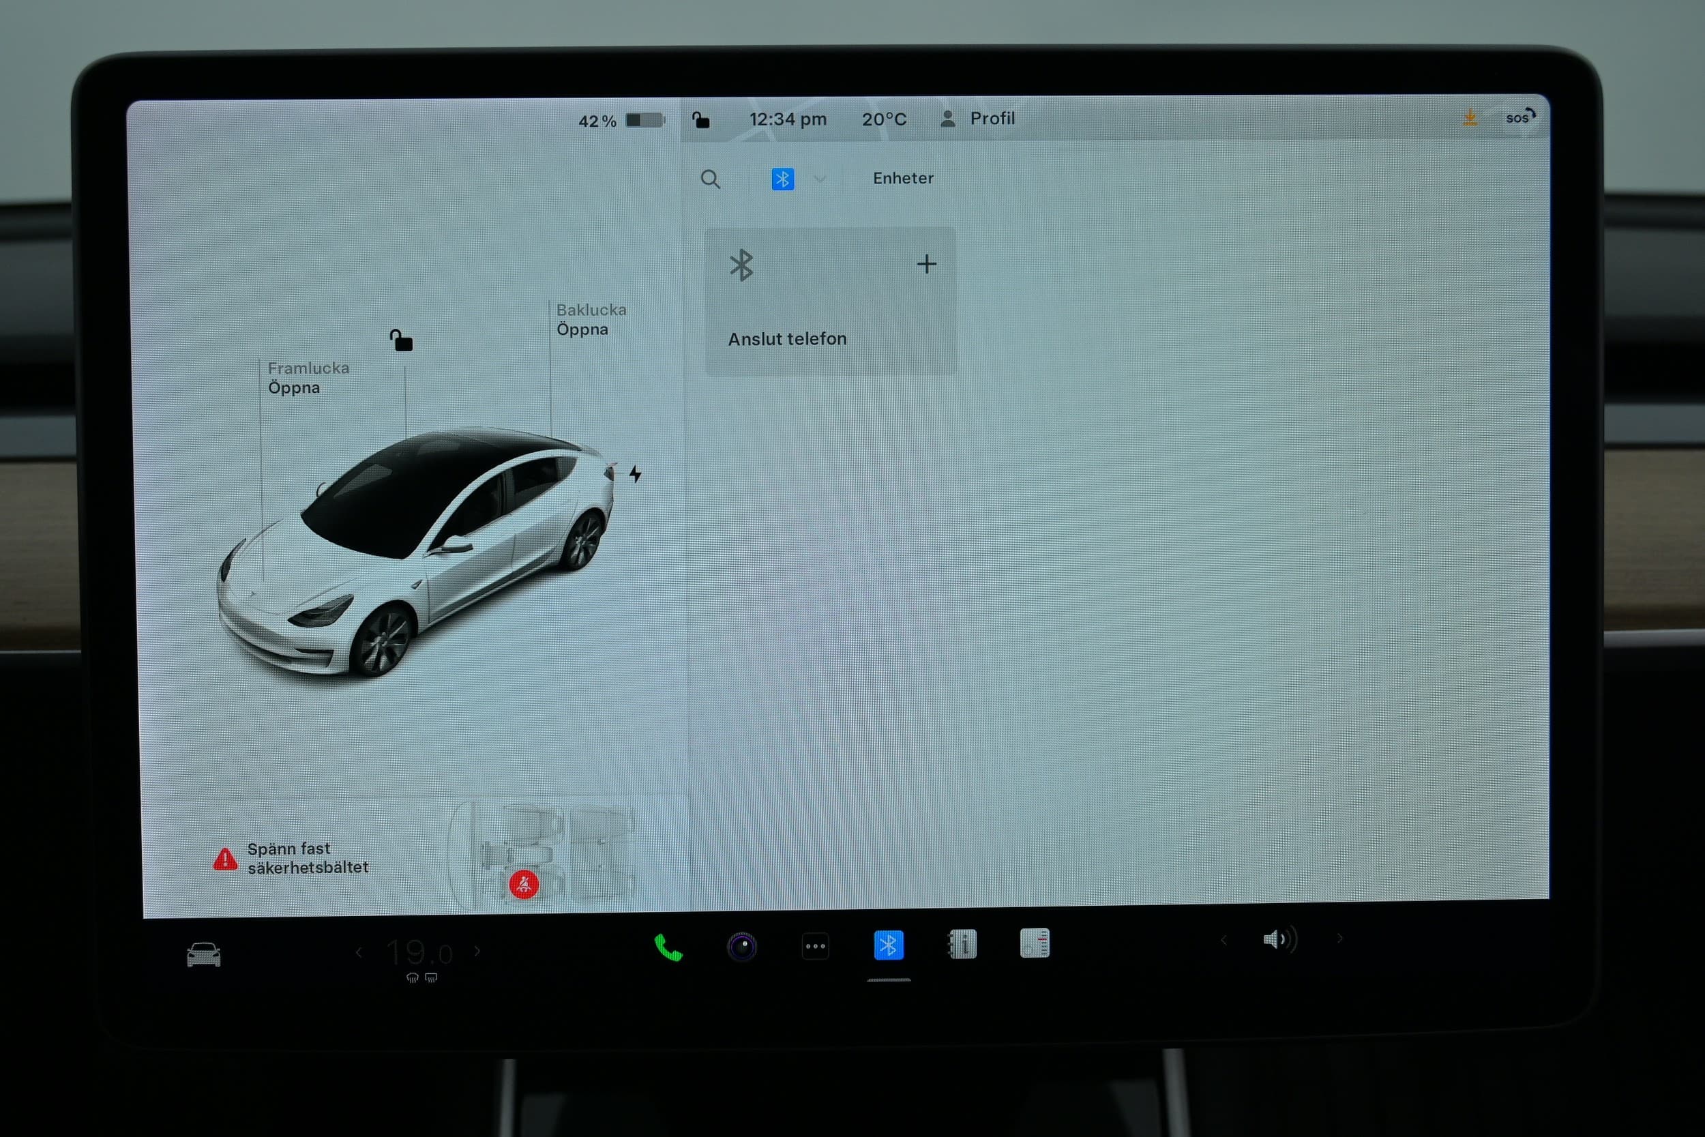Open the Bluetooth app in bottom bar
This screenshot has height=1137, width=1705.
tap(889, 945)
